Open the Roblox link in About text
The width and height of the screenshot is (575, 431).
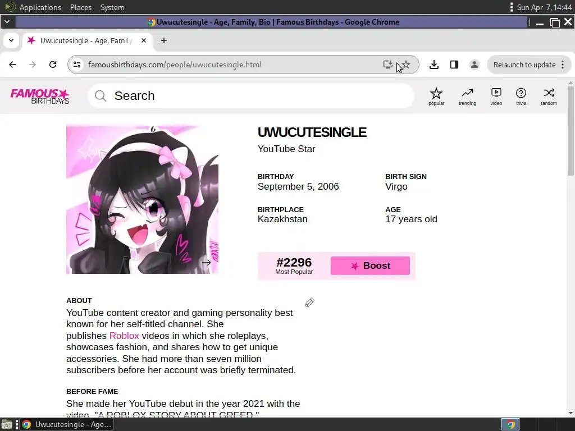124,336
